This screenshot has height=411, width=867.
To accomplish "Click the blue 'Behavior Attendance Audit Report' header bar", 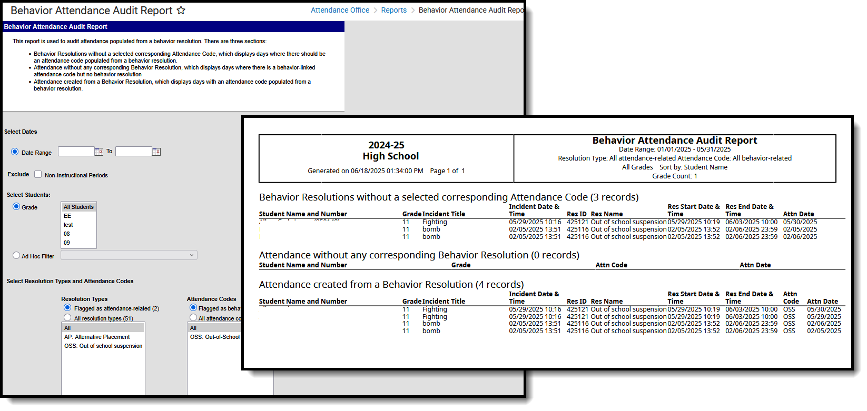I will pyautogui.click(x=173, y=27).
